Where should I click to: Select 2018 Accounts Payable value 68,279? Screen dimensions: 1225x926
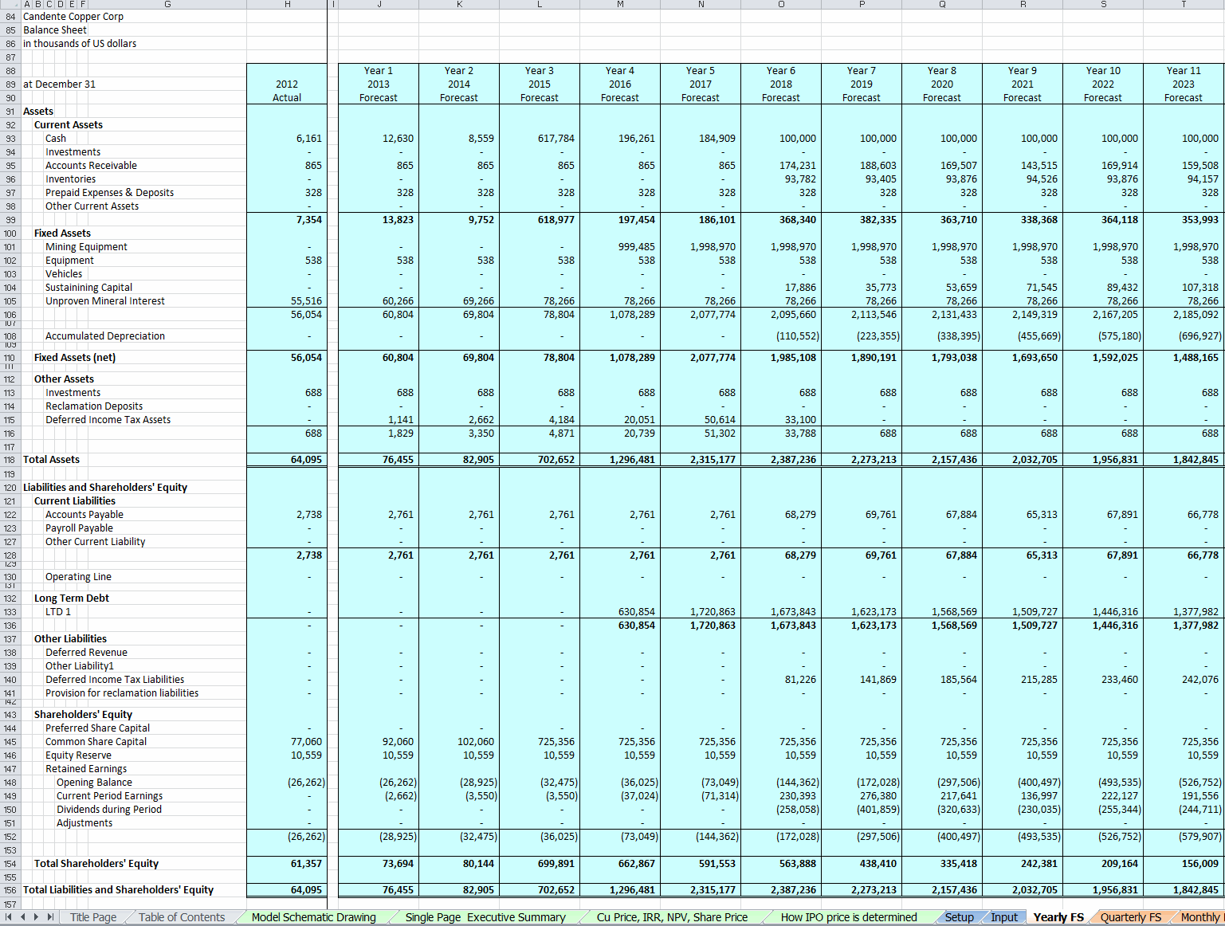781,515
